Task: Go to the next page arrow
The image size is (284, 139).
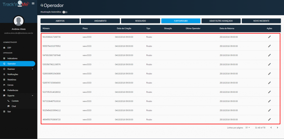Action: click(277, 128)
